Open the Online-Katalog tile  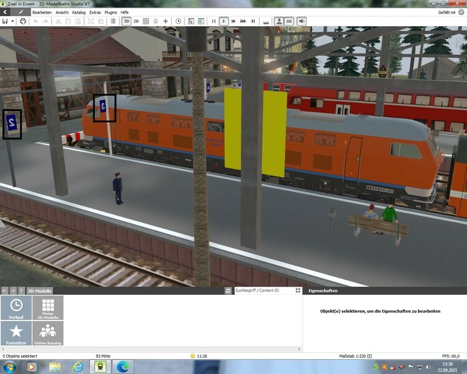[x=48, y=333]
